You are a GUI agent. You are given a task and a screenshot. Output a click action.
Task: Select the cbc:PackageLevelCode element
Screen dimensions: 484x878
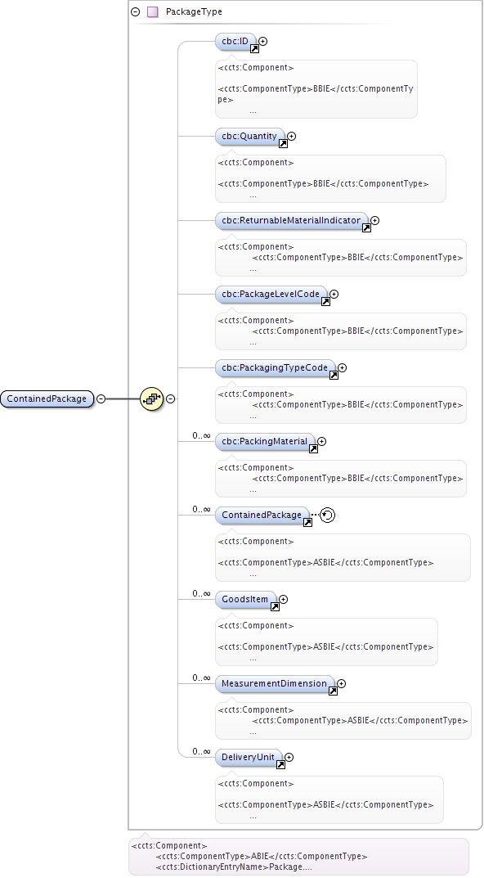tap(271, 294)
